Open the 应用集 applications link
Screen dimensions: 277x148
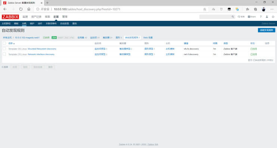pos(81,38)
